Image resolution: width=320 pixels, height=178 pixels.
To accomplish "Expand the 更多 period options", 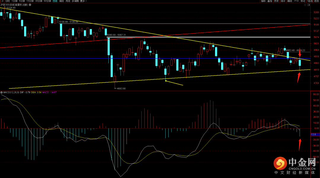I will (83, 1).
